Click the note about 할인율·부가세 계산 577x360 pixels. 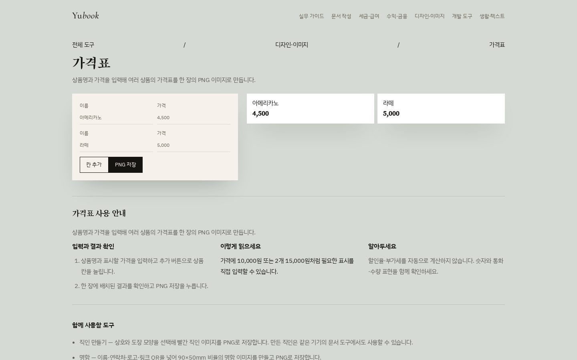[x=436, y=266]
